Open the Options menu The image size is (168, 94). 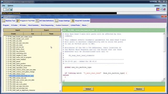[10, 6]
